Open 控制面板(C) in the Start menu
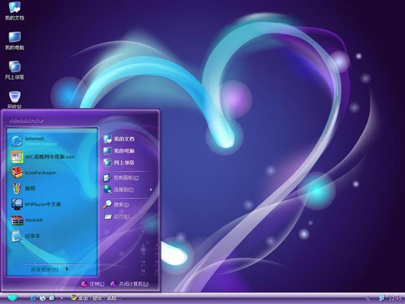The image size is (405, 304). tap(125, 178)
